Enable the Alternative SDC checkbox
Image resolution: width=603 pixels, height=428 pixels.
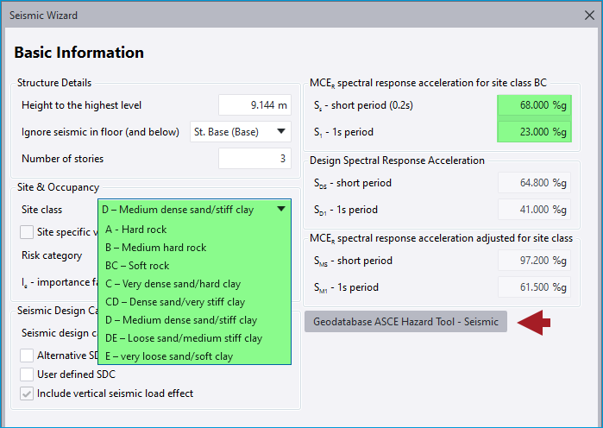tap(28, 356)
